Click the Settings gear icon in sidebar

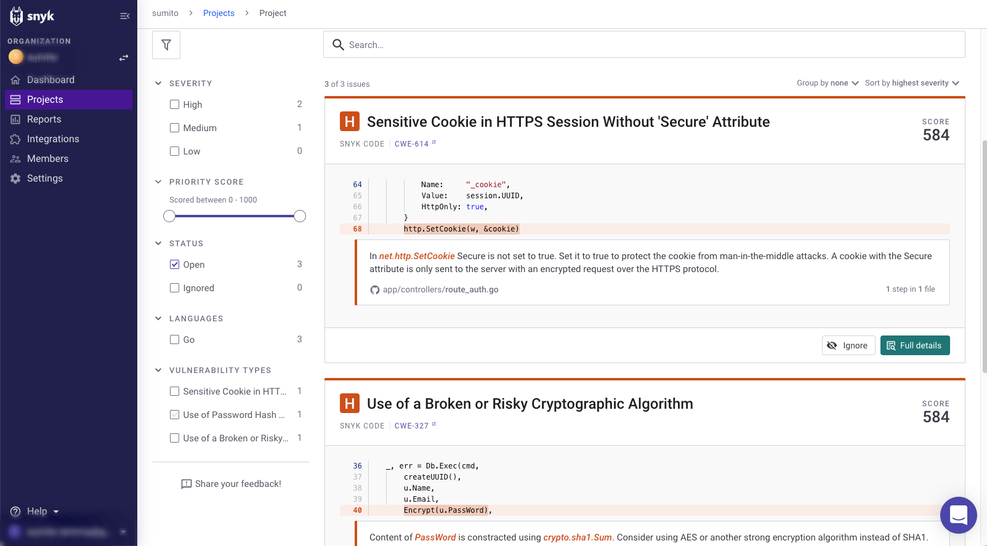click(x=15, y=179)
